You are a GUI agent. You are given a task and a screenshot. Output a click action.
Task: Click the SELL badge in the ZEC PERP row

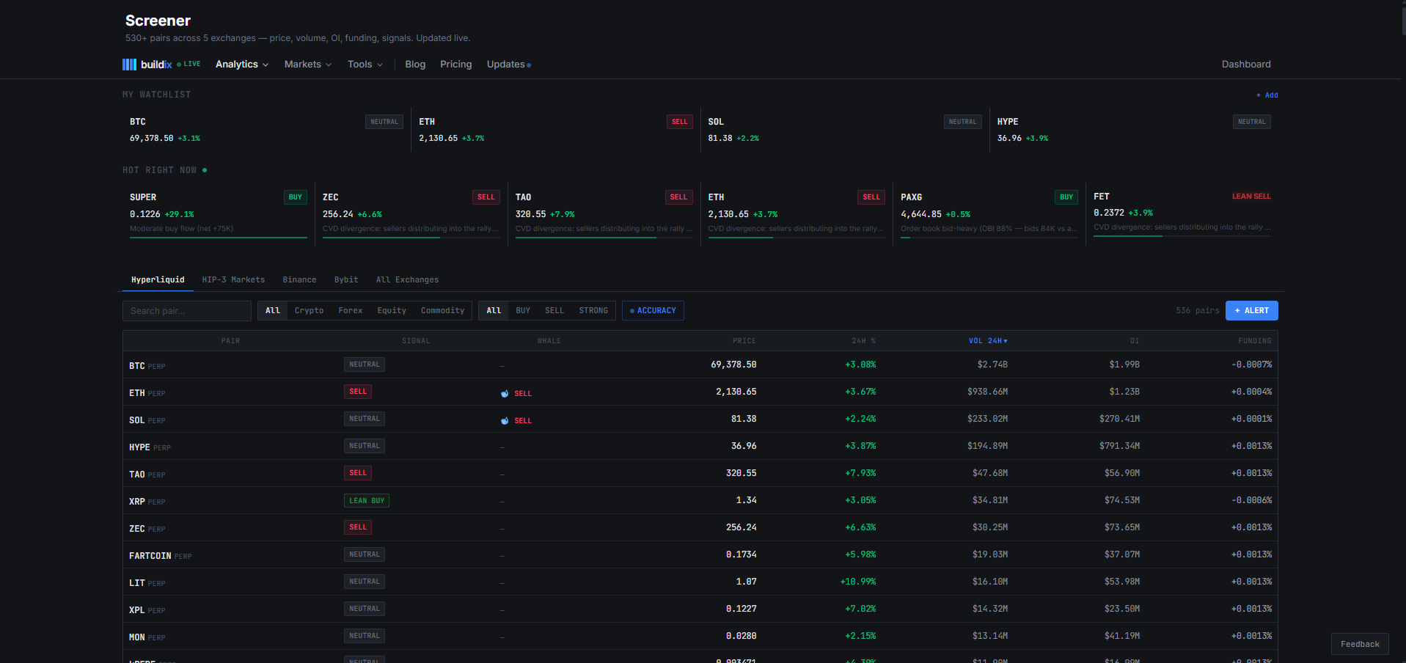358,527
